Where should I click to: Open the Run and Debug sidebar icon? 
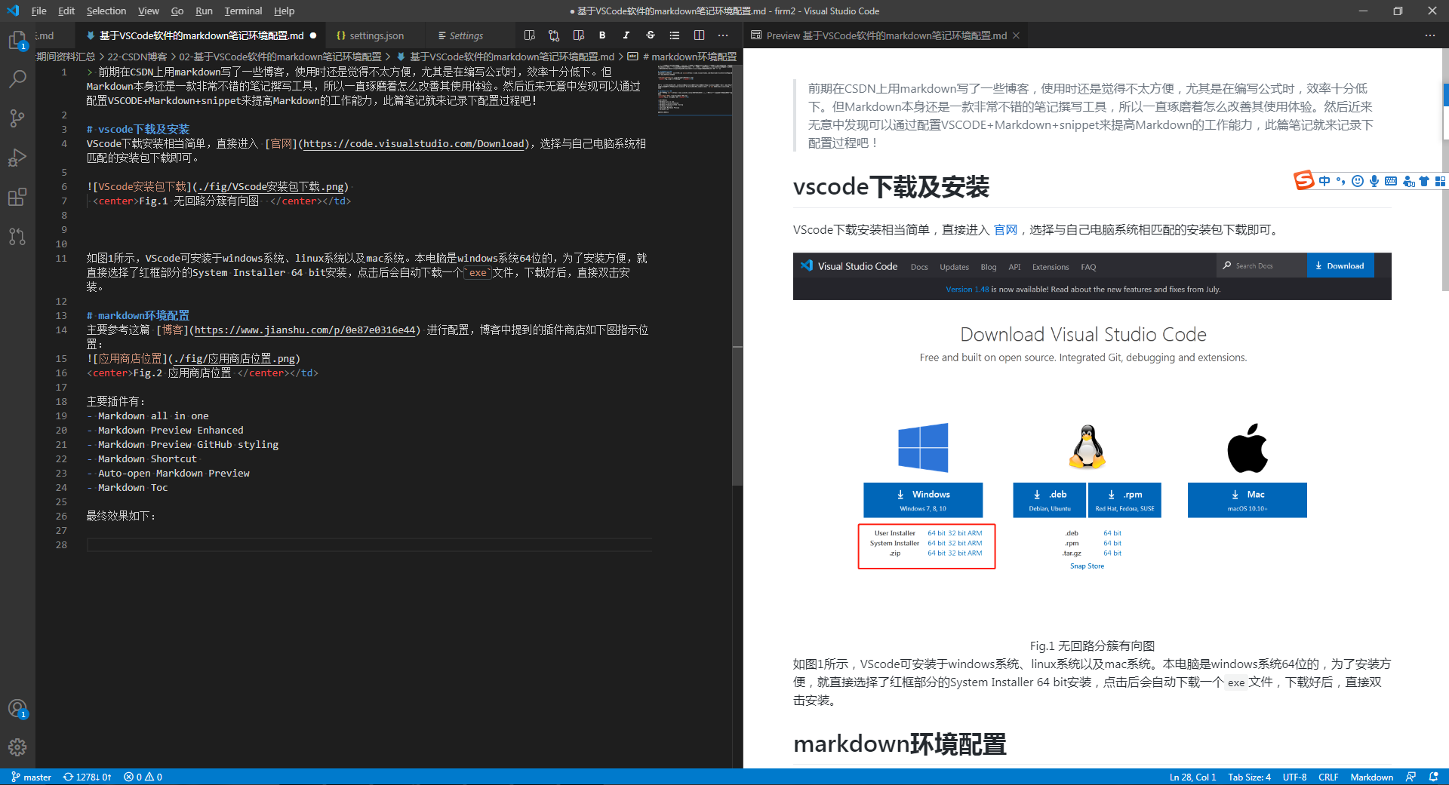pyautogui.click(x=17, y=158)
